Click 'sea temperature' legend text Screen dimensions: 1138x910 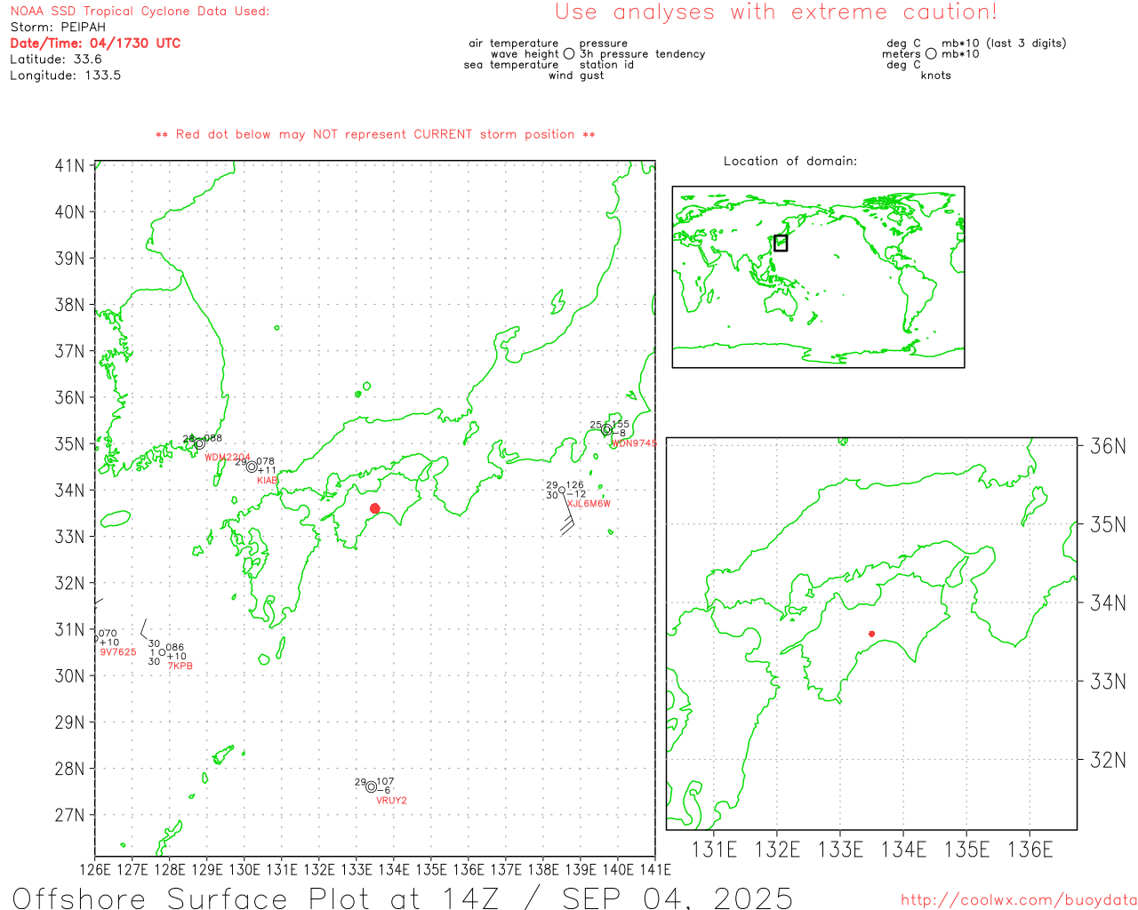click(511, 65)
